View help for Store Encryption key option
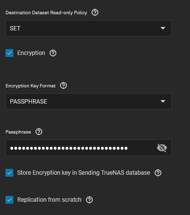The height and width of the screenshot is (215, 190). tap(158, 173)
